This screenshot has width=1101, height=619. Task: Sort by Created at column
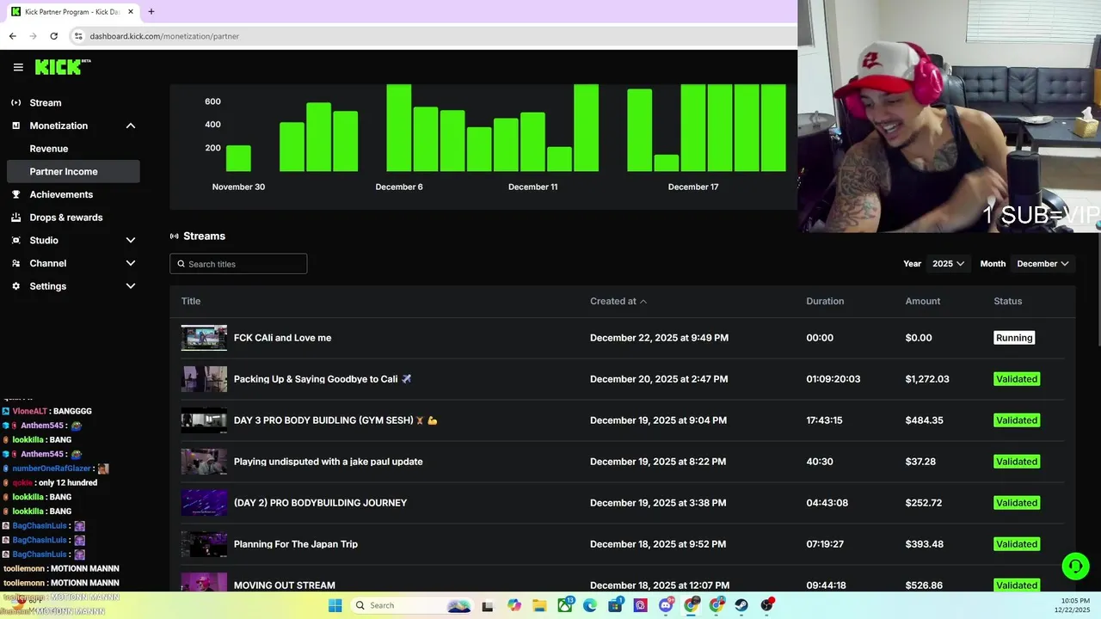(618, 301)
